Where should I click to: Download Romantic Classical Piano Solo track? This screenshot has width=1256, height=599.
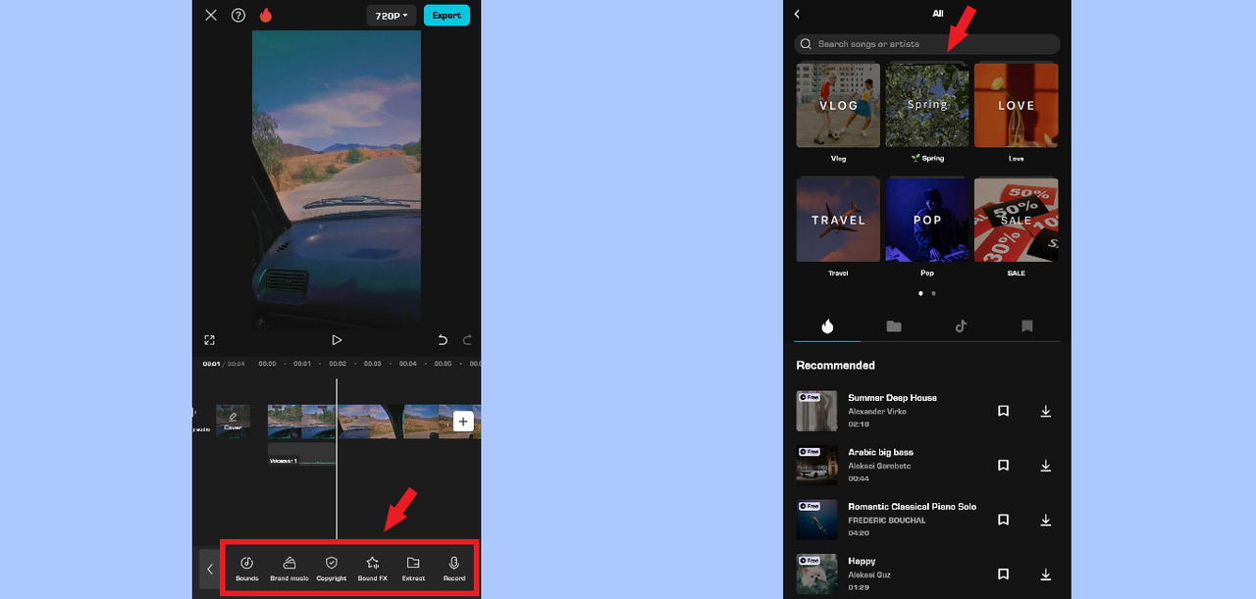[1046, 520]
